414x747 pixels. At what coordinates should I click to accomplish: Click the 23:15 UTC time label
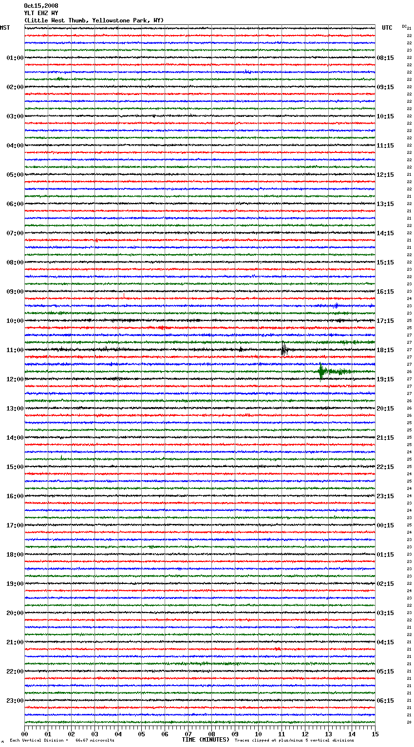click(x=385, y=496)
